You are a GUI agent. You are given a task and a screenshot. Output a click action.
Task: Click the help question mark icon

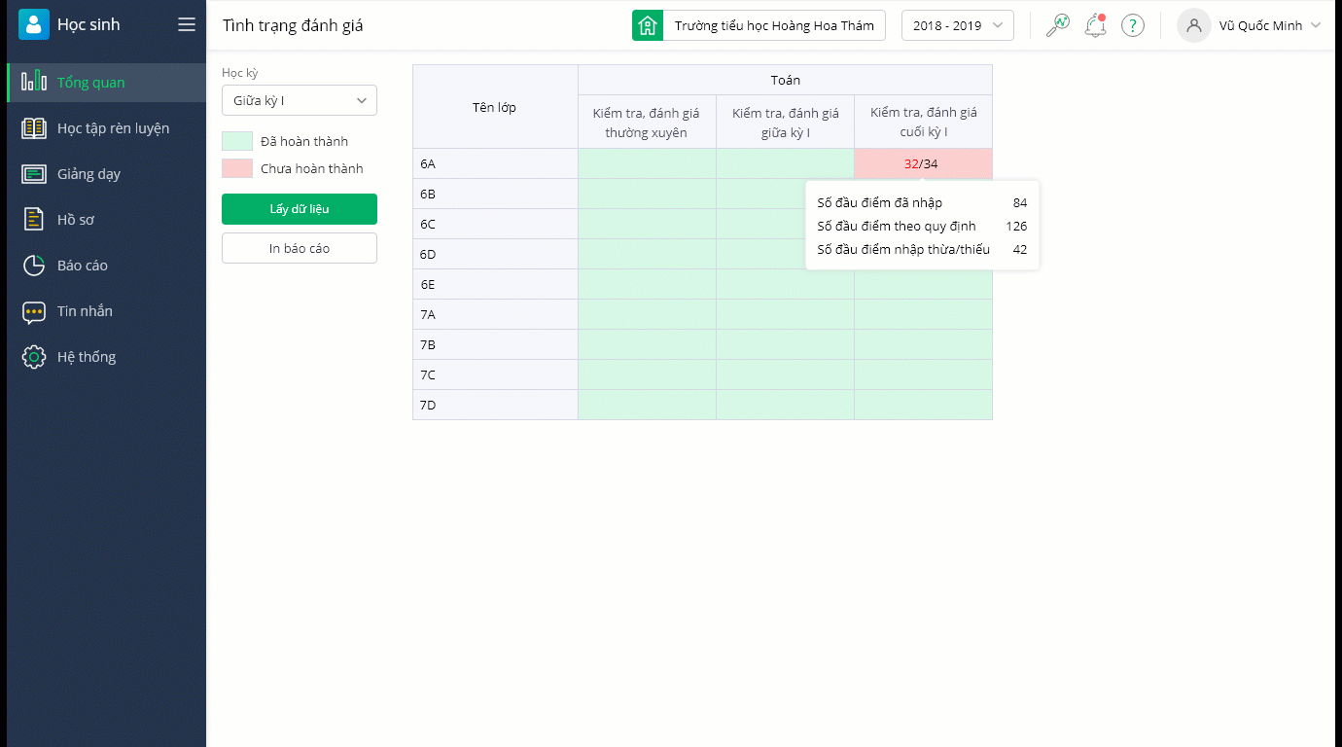pyautogui.click(x=1132, y=25)
